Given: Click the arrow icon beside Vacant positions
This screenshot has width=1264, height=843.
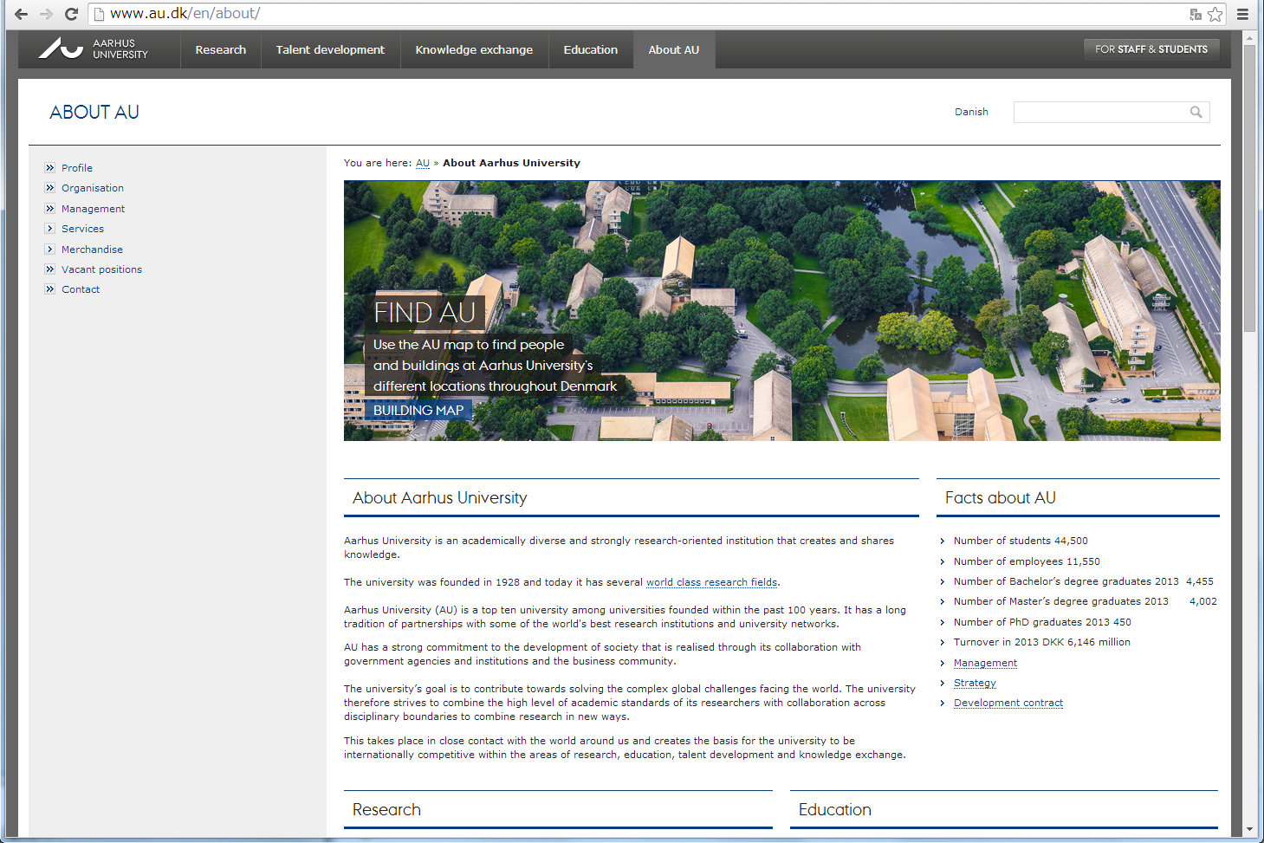Looking at the screenshot, I should click(x=49, y=269).
